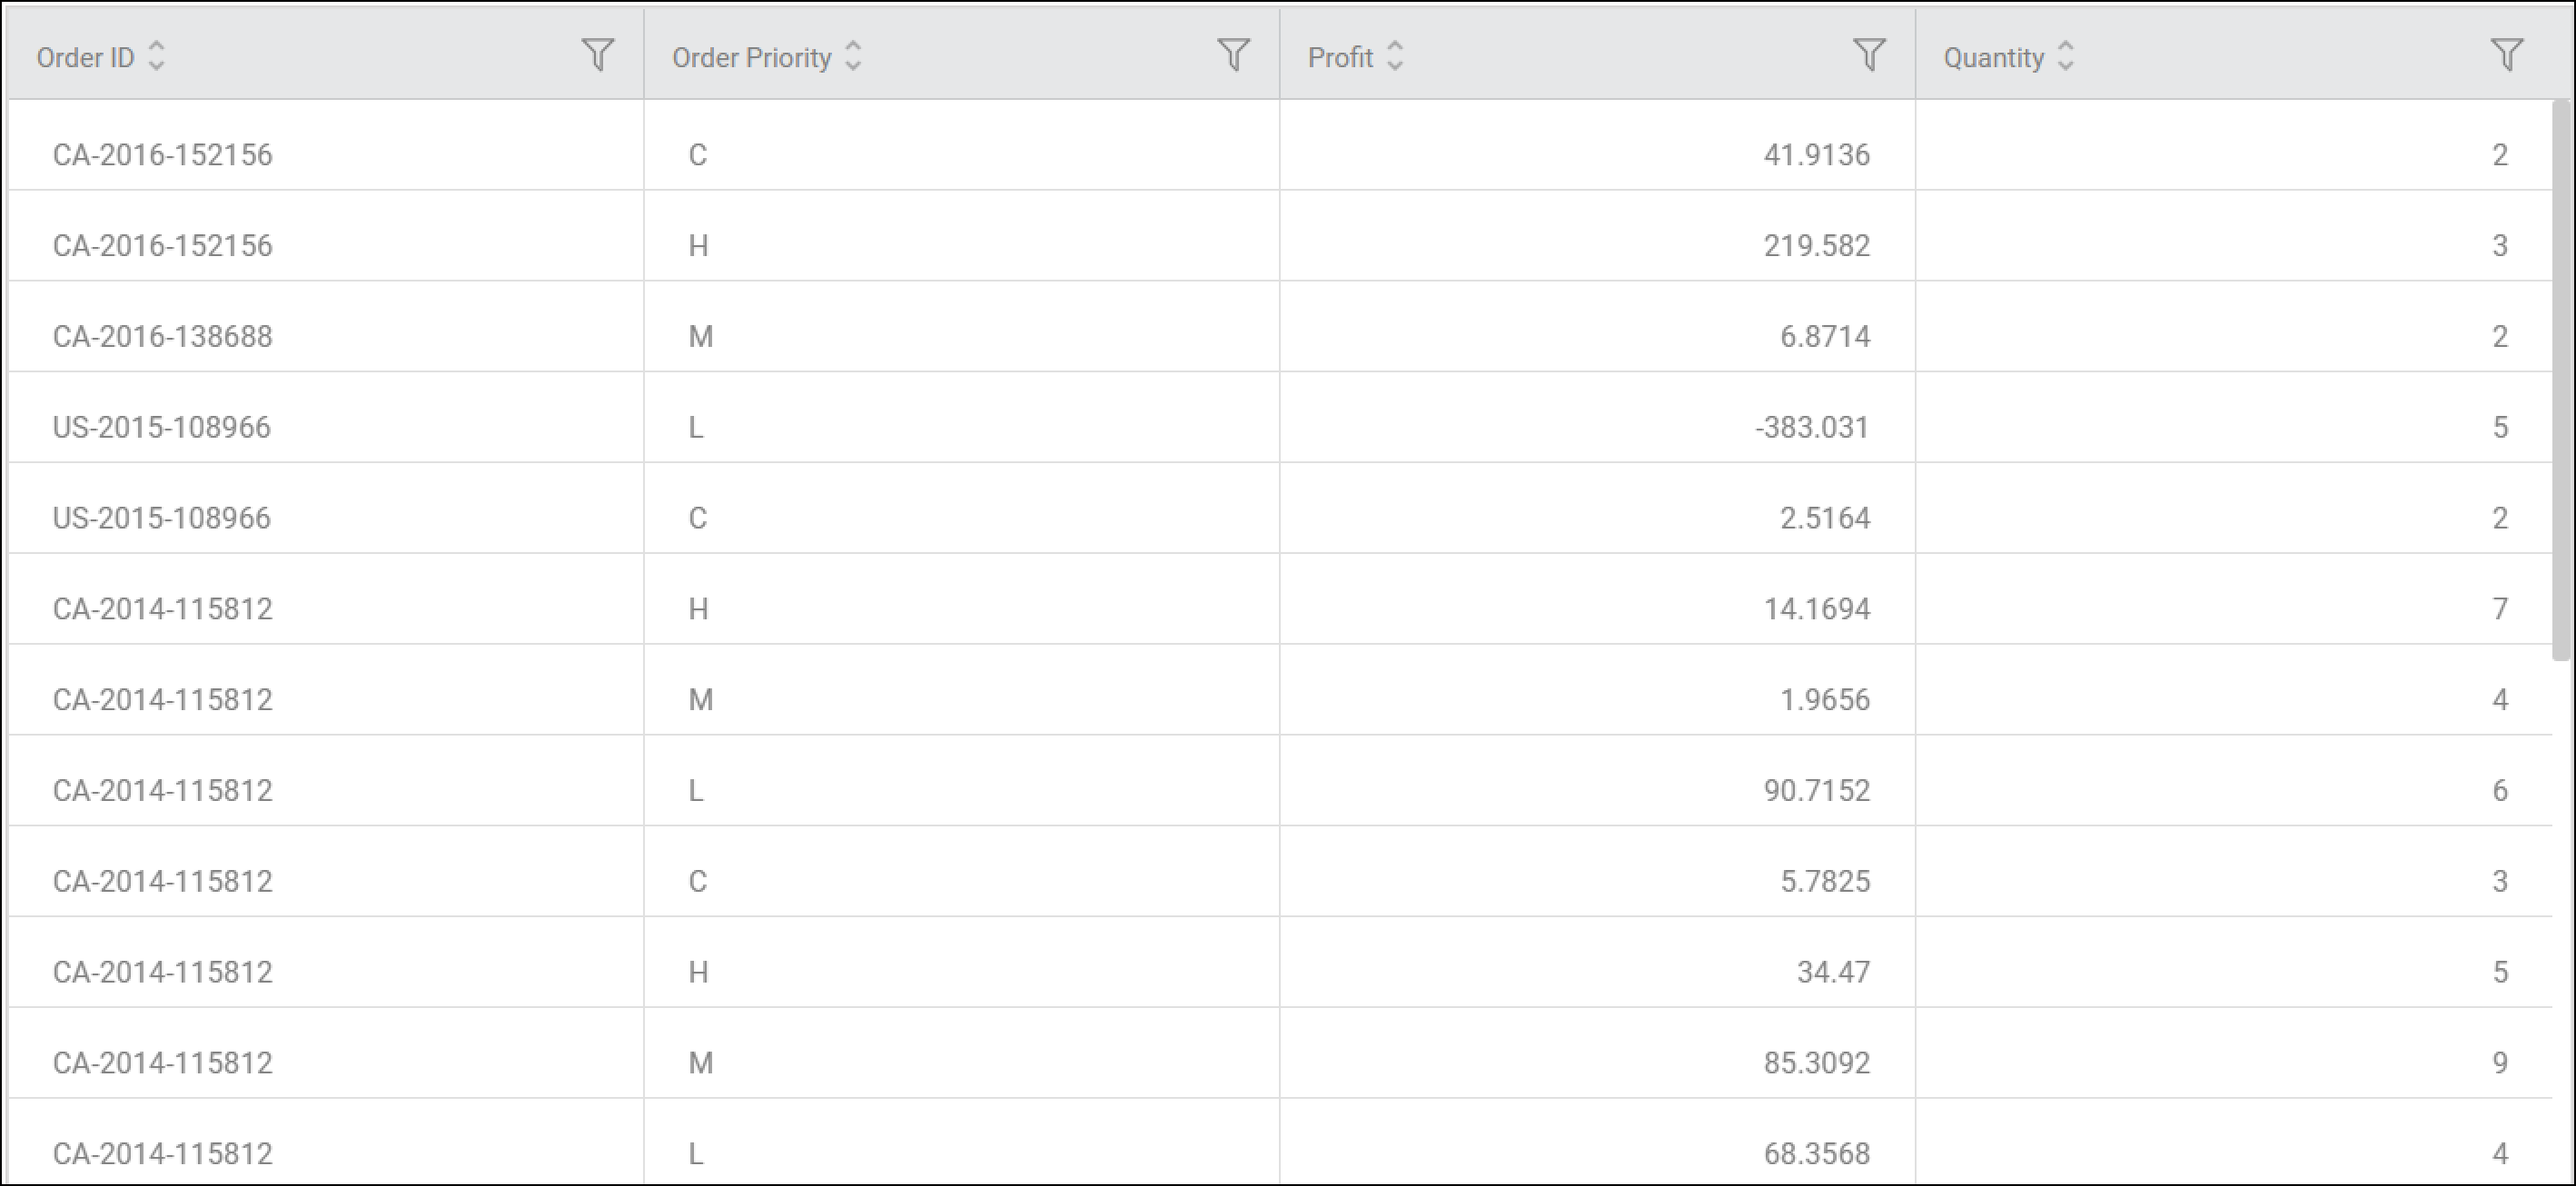Select the 219.582 profit cell
2576x1186 pixels.
(x=1816, y=246)
